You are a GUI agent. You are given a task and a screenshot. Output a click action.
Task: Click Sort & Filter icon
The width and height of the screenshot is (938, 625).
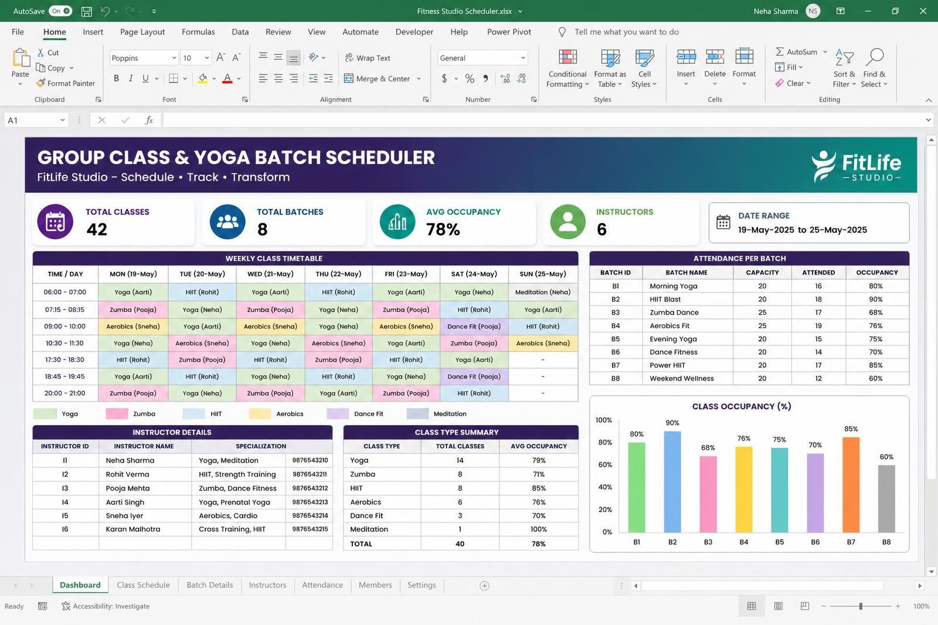844,57
